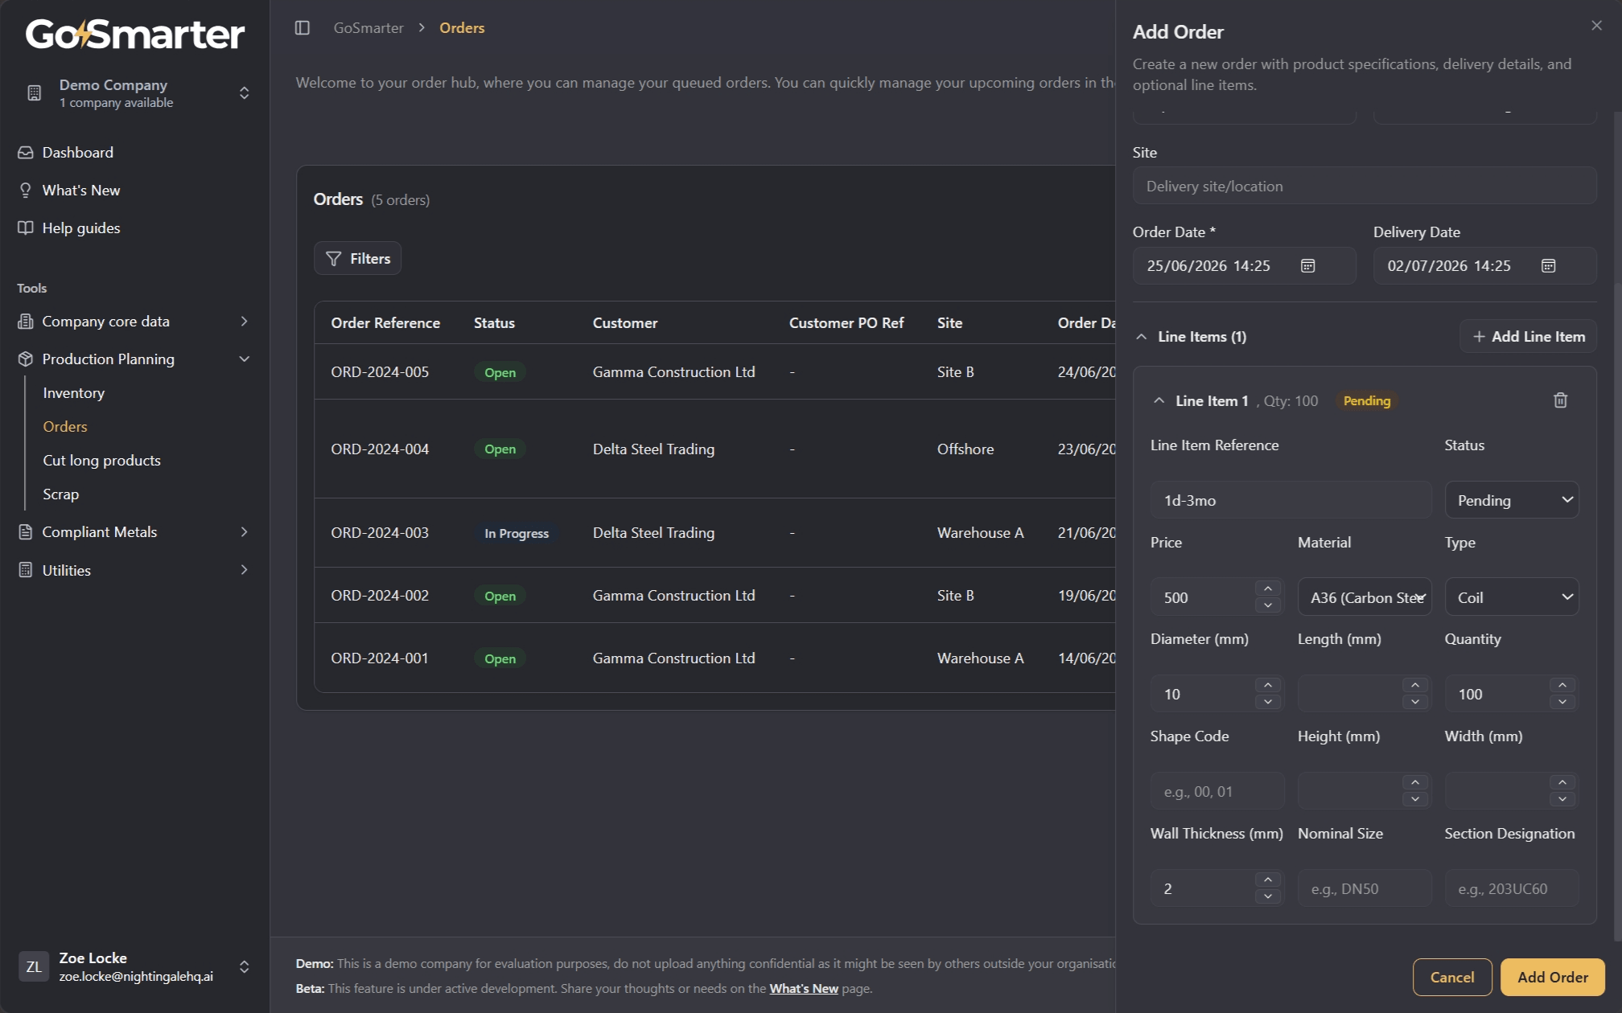Viewport: 1622px width, 1013px height.
Task: Click GoSmarter breadcrumb link
Action: pos(368,28)
